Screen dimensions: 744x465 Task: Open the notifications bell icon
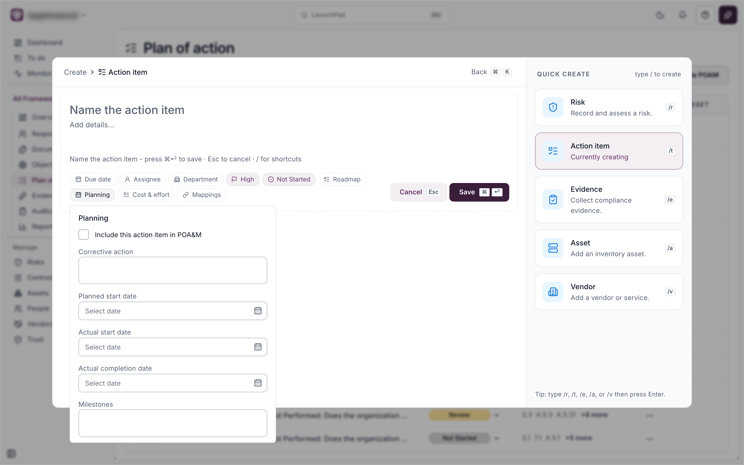coord(682,15)
